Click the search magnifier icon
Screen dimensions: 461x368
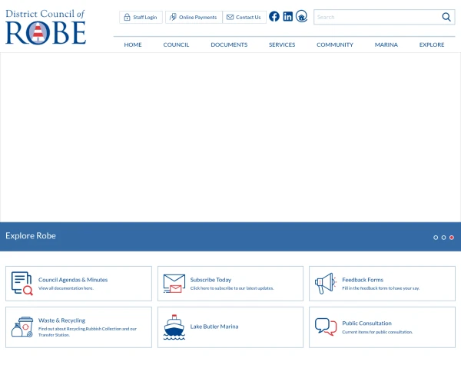click(446, 17)
